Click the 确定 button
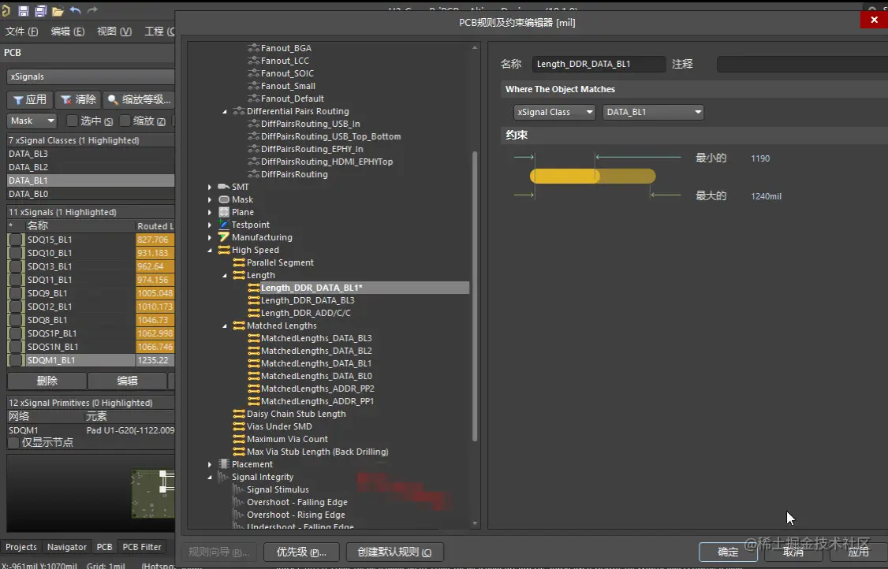The width and height of the screenshot is (888, 569). [x=728, y=552]
